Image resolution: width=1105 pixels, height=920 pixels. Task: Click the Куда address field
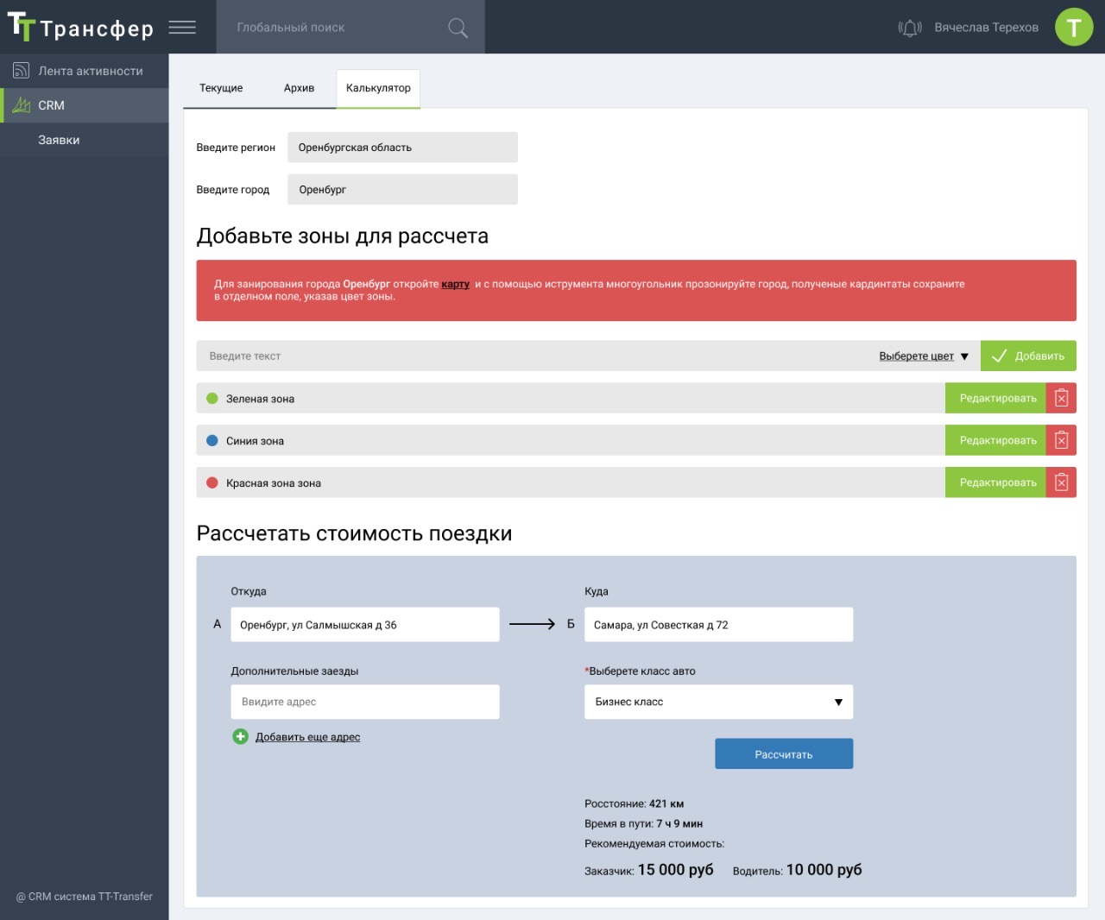click(718, 625)
